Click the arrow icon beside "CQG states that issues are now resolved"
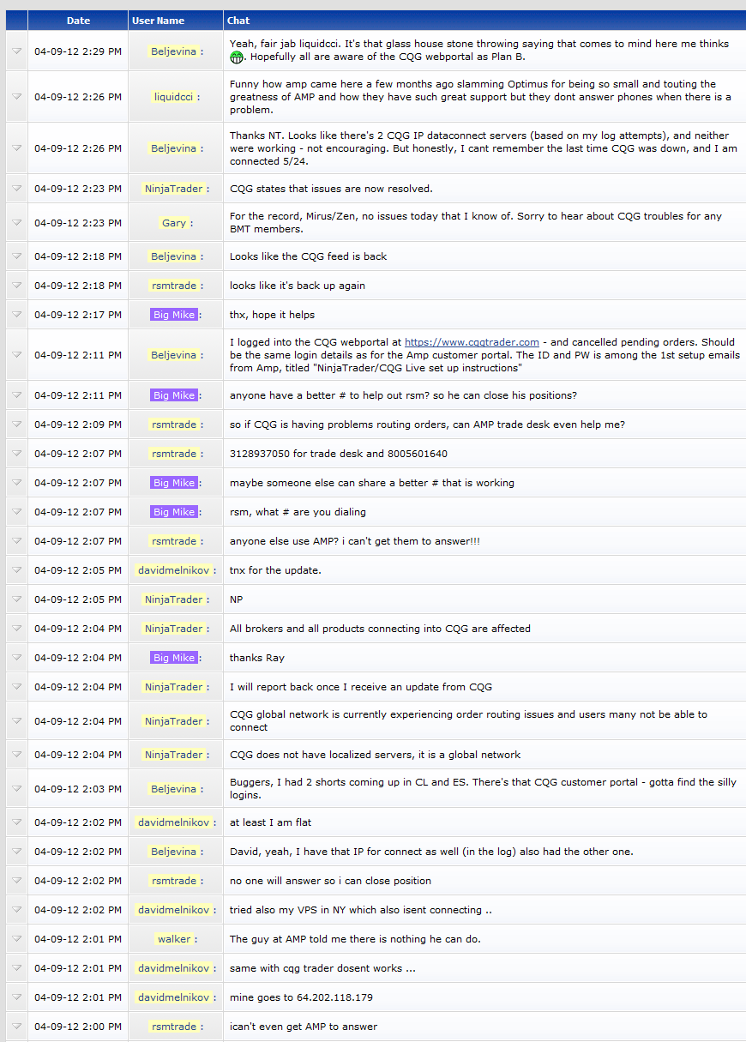 click(16, 189)
